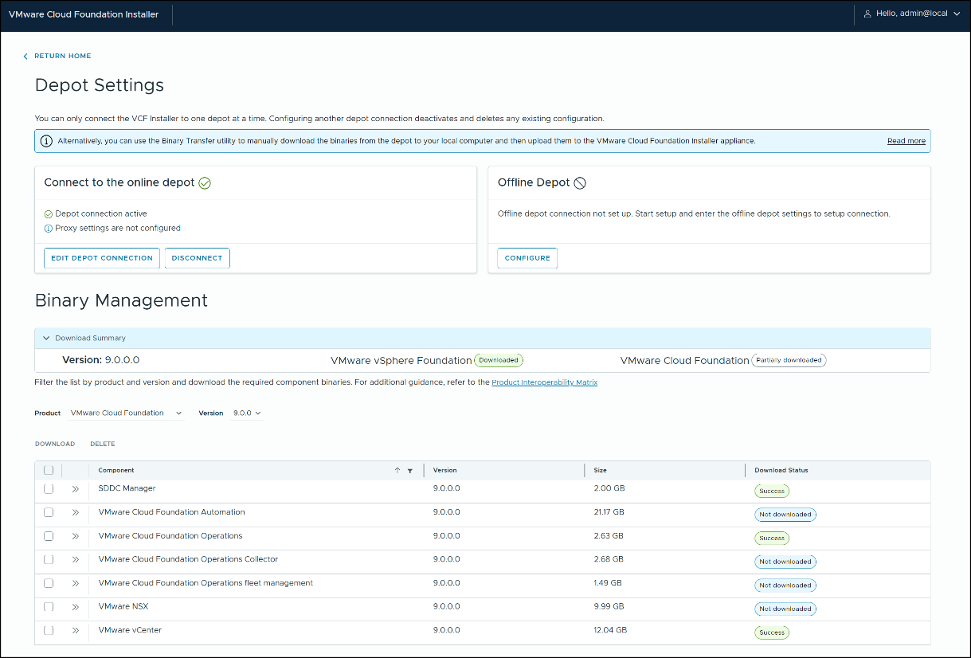
Task: Click the Partially downloaded badge
Action: (x=789, y=360)
